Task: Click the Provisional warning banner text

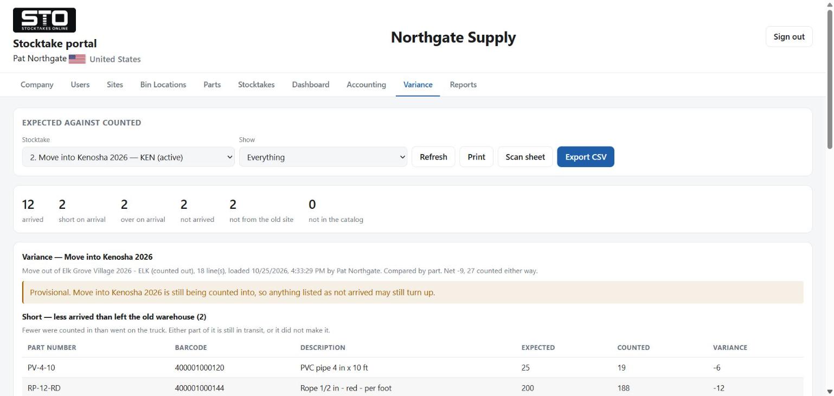Action: [232, 292]
